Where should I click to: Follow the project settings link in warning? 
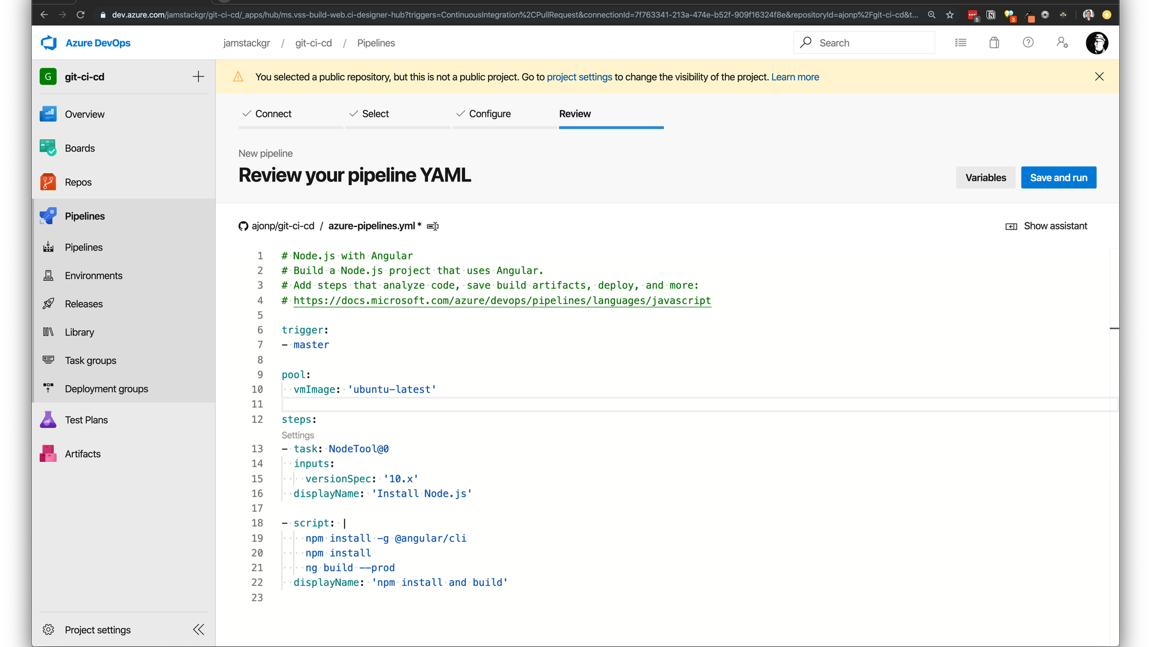click(x=579, y=77)
